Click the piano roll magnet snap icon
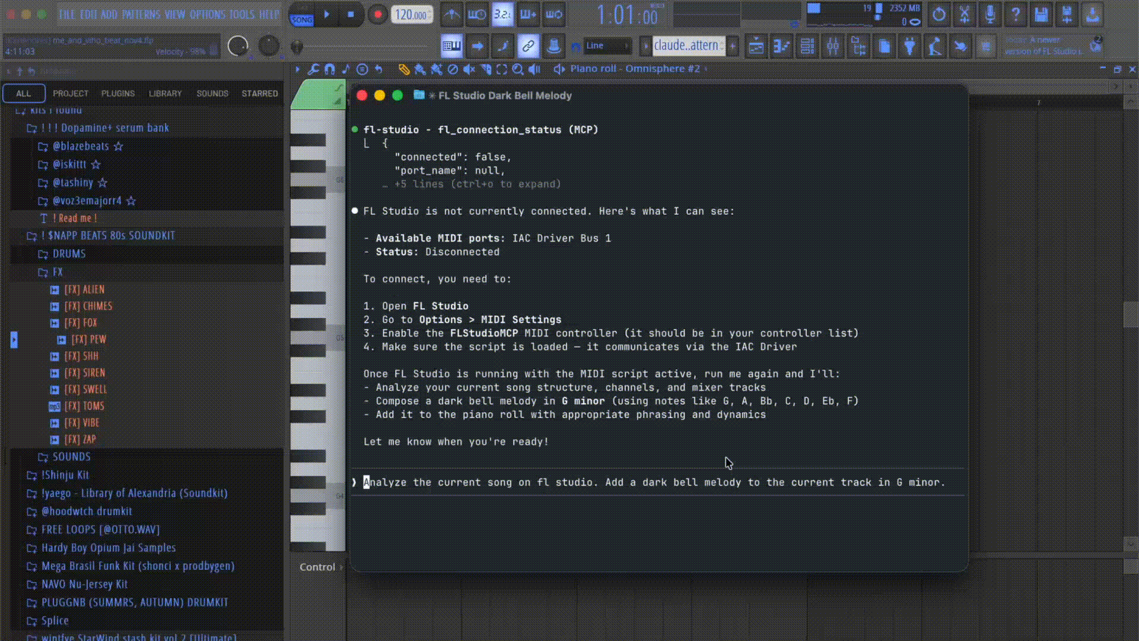This screenshot has width=1139, height=641. tap(330, 69)
